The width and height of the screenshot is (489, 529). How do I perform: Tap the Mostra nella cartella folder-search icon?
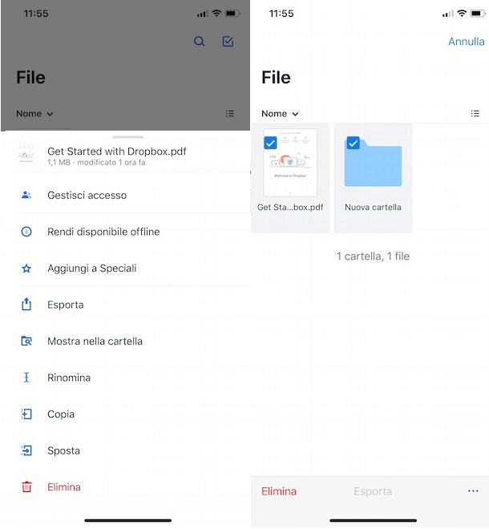pos(26,341)
